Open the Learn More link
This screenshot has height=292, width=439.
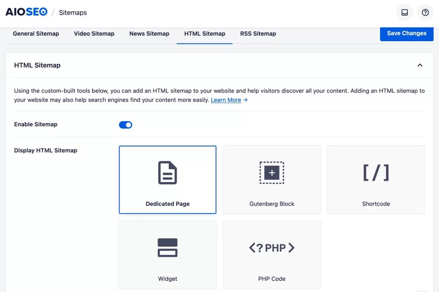point(226,100)
